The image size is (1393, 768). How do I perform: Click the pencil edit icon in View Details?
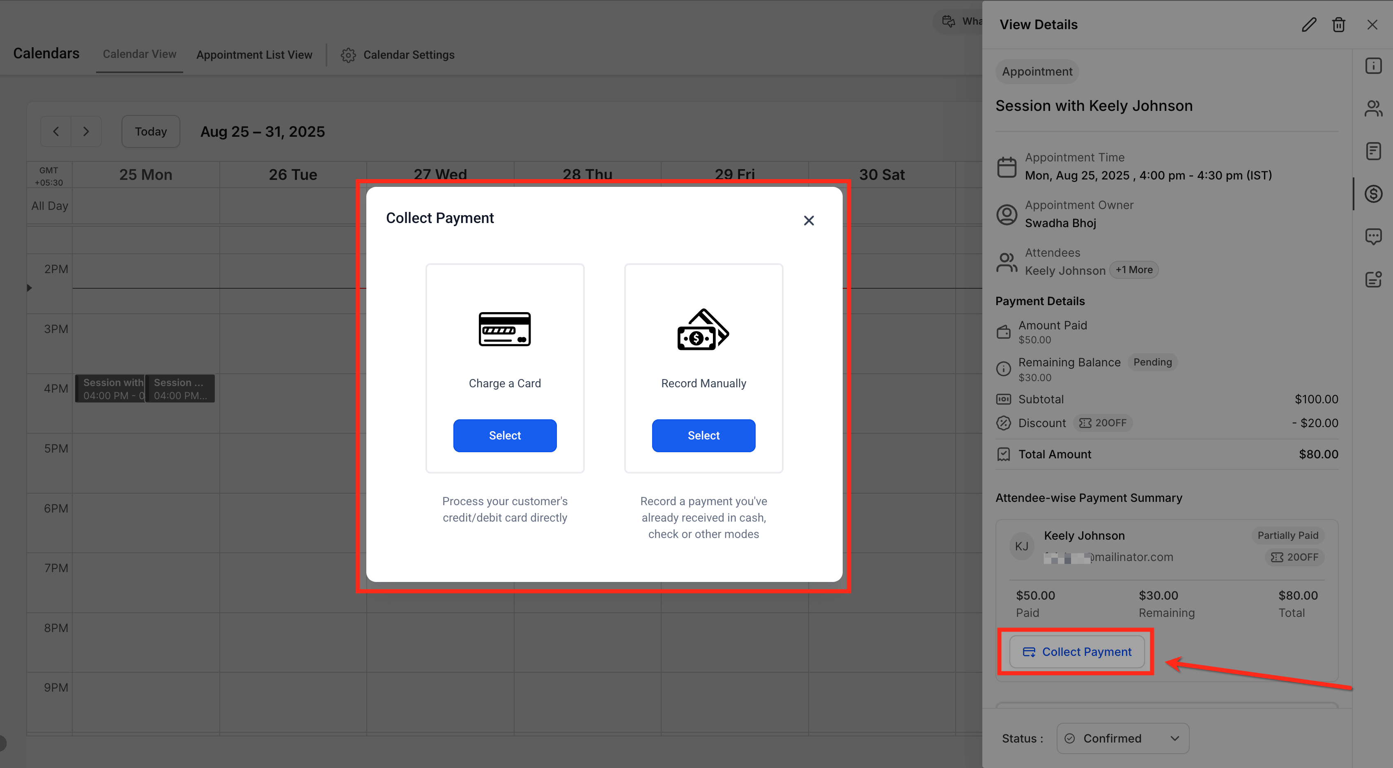(1309, 25)
